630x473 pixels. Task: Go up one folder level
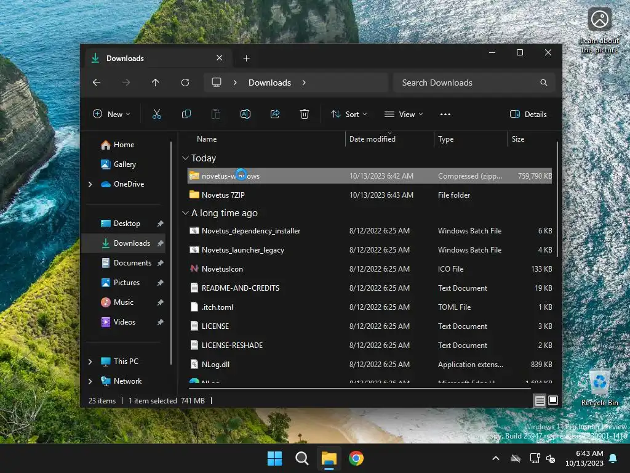click(156, 83)
